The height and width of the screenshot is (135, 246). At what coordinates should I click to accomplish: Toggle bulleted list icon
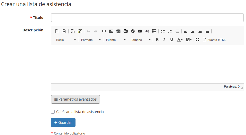coord(163,31)
